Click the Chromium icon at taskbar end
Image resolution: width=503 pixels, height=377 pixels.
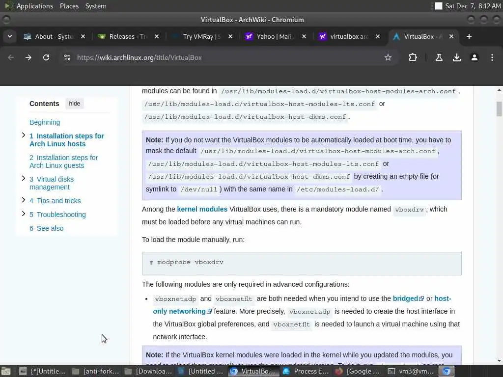[x=447, y=371]
